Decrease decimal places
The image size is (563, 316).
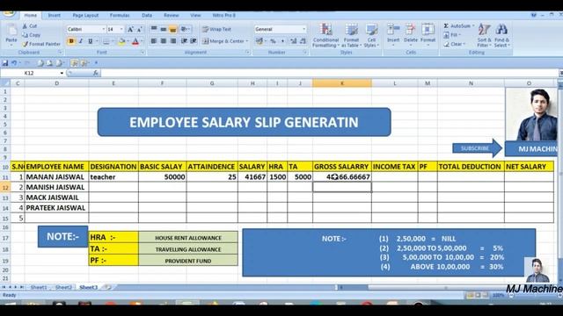(303, 41)
